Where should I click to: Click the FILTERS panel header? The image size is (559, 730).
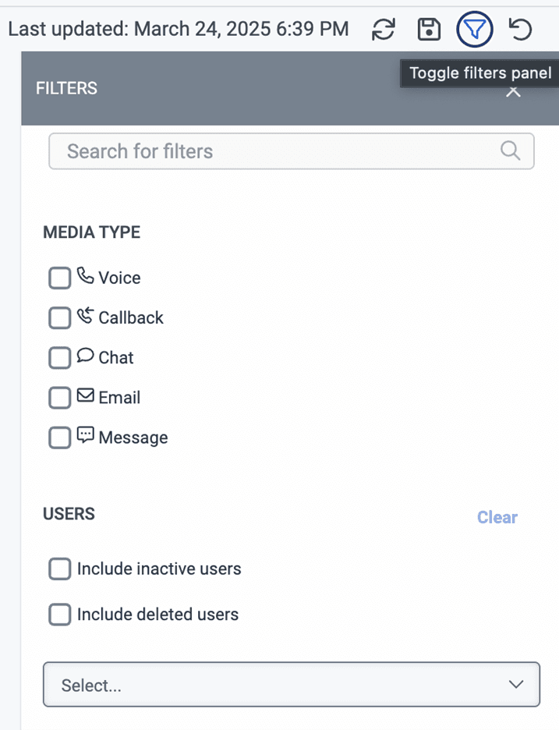pos(66,88)
